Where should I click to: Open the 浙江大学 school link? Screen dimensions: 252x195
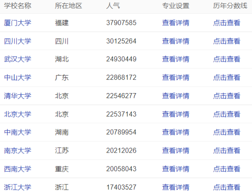(18, 187)
